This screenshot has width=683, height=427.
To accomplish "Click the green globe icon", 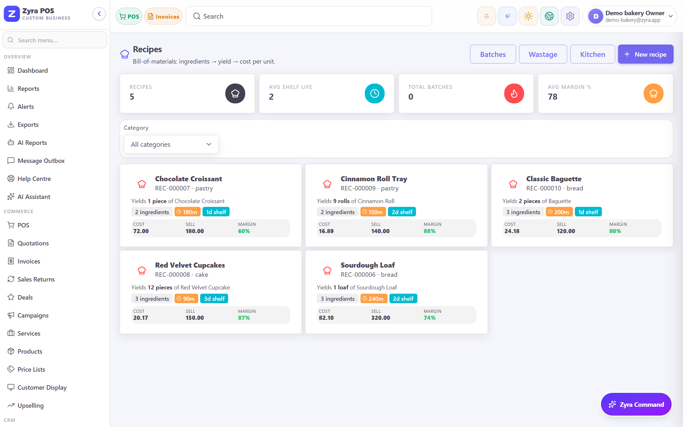I will (549, 16).
